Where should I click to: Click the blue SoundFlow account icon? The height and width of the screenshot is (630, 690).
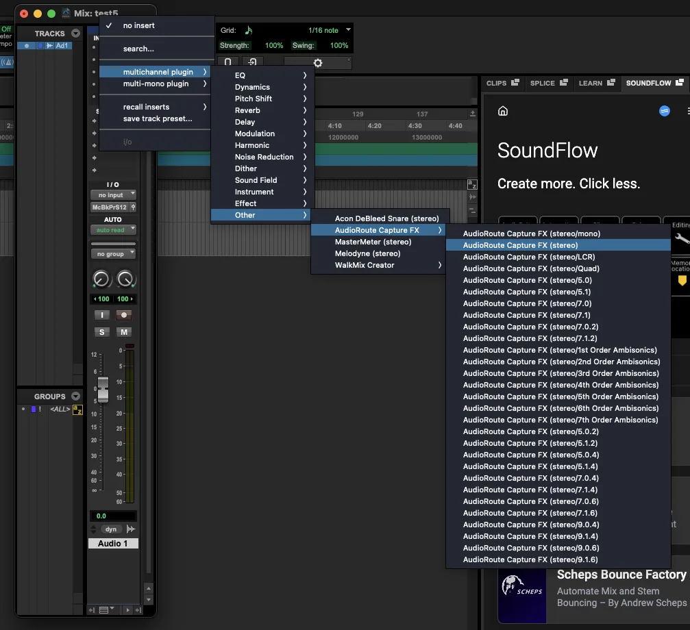click(665, 111)
